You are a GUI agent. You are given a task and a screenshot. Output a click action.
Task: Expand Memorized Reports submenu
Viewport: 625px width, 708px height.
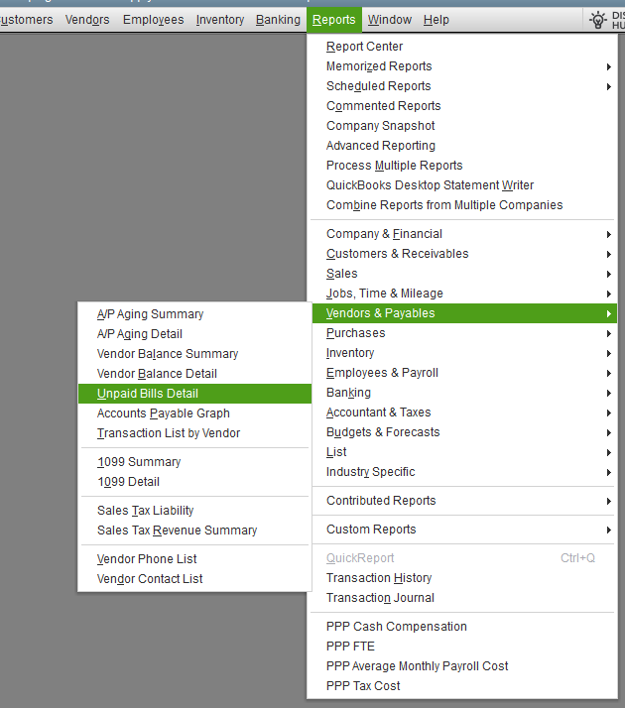pyautogui.click(x=462, y=66)
